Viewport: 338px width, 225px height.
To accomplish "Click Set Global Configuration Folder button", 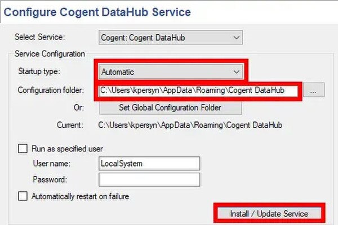I will click(x=171, y=107).
